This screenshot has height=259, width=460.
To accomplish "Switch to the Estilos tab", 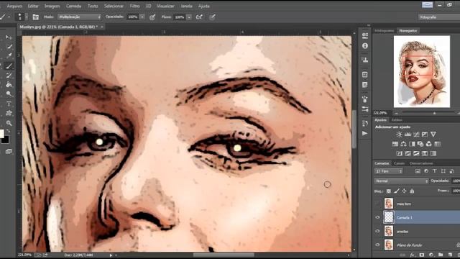I will [x=397, y=120].
